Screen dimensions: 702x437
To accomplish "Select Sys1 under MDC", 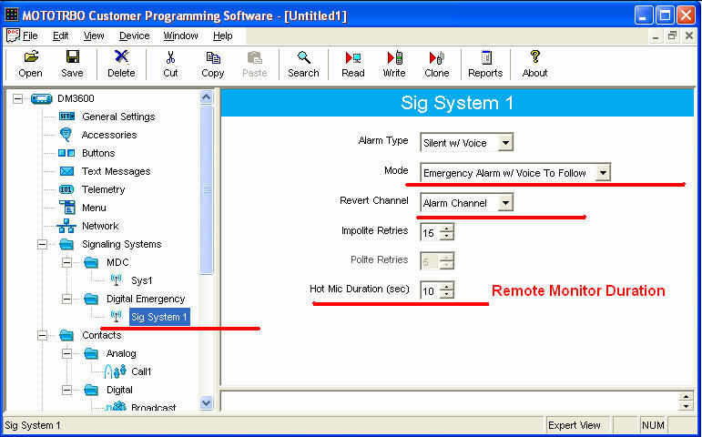I will tap(141, 280).
